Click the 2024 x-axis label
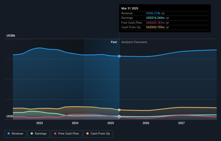Viewport: 221px width, 141px height. click(75, 123)
